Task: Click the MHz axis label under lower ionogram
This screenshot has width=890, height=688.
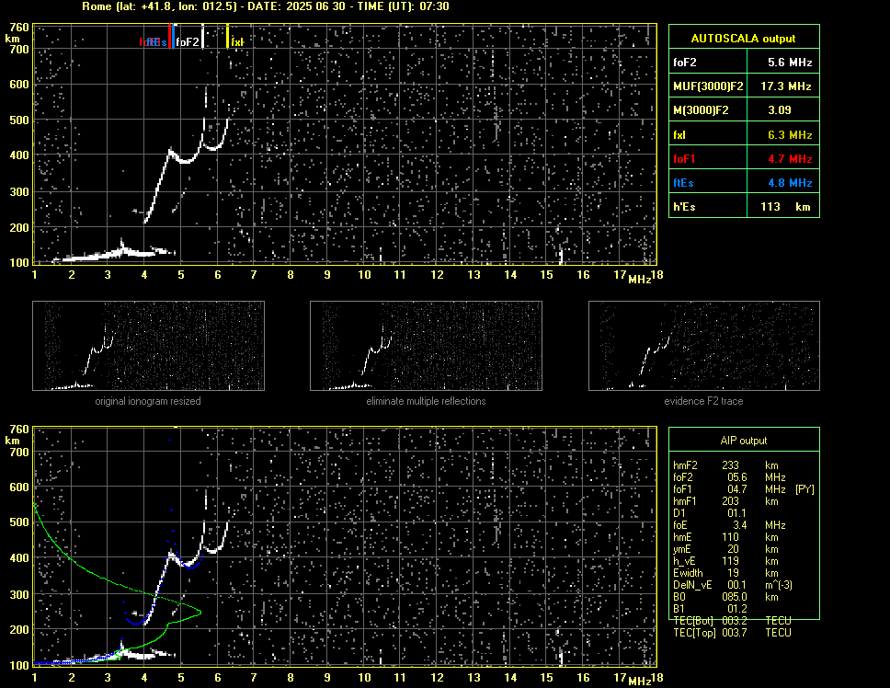Action: coord(639,682)
